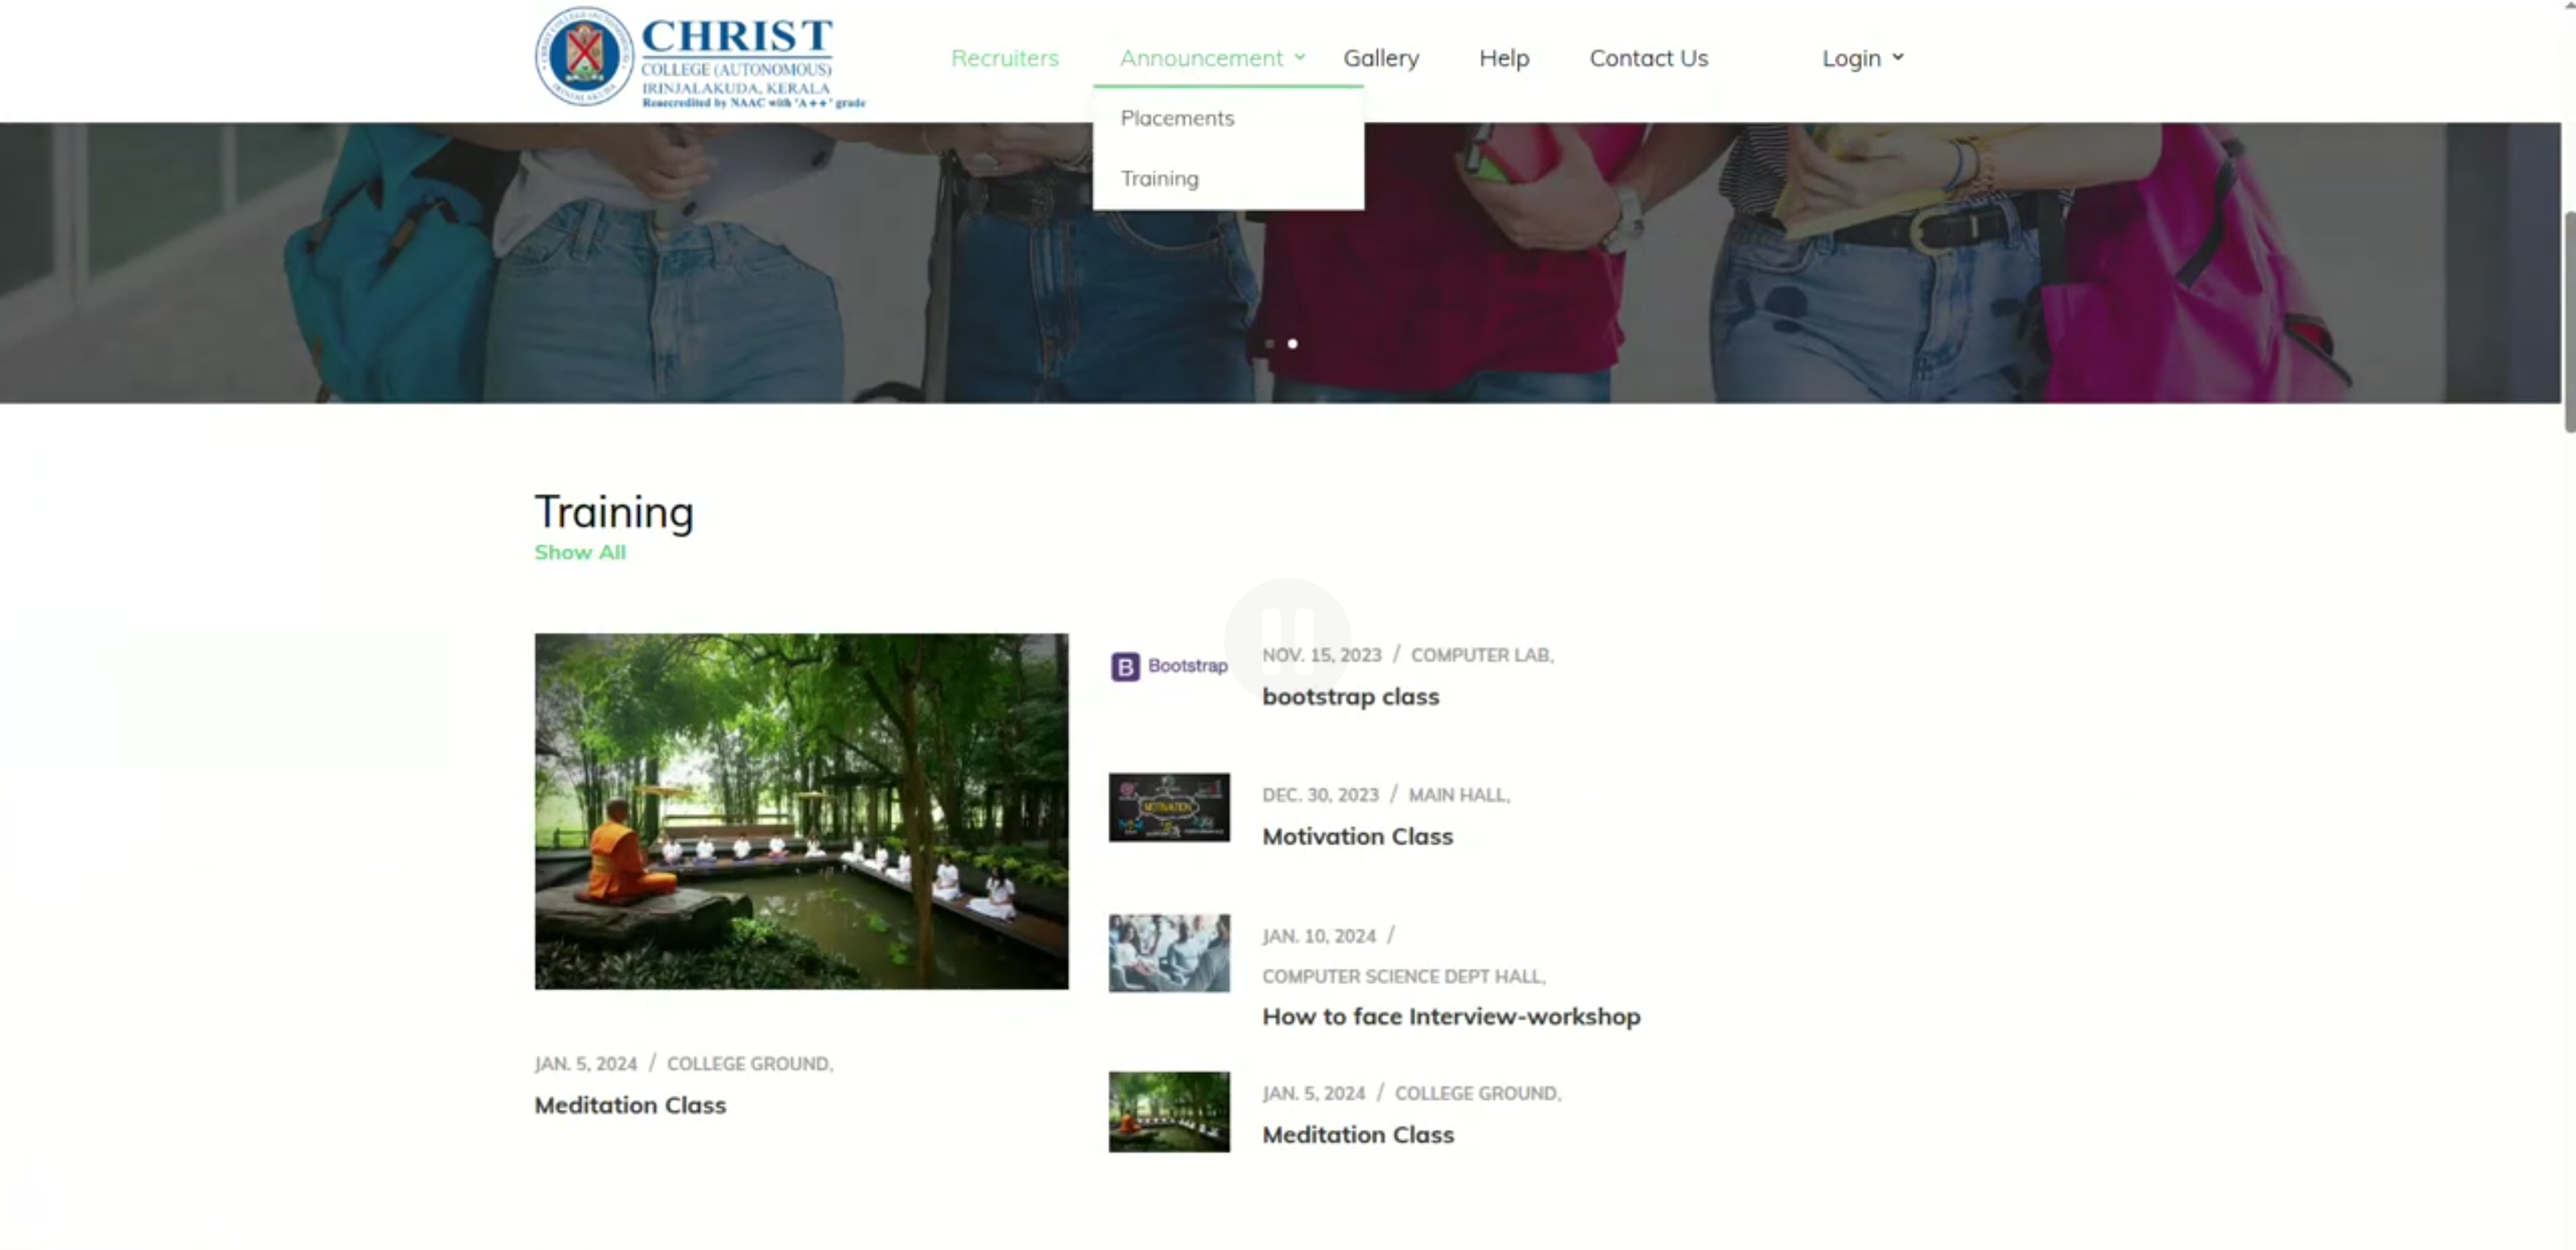Open How to face Interview-workshop entry
2576x1250 pixels.
1450,1016
